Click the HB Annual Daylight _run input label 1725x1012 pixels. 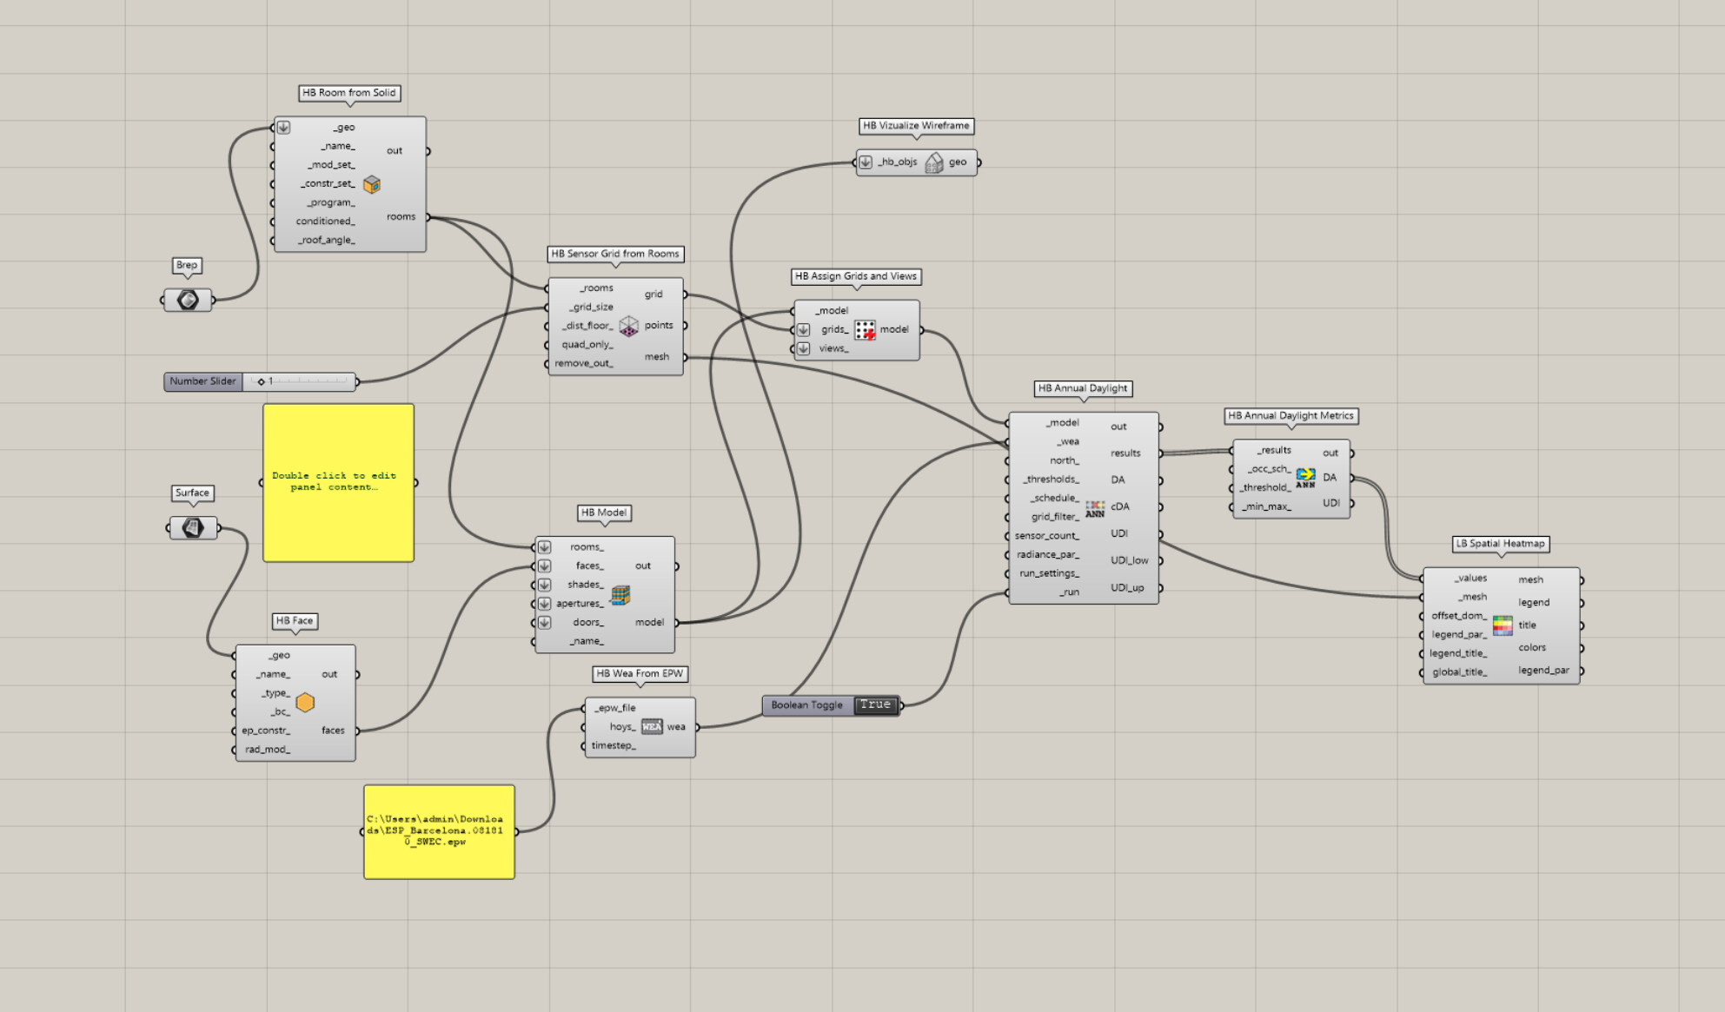point(1069,592)
